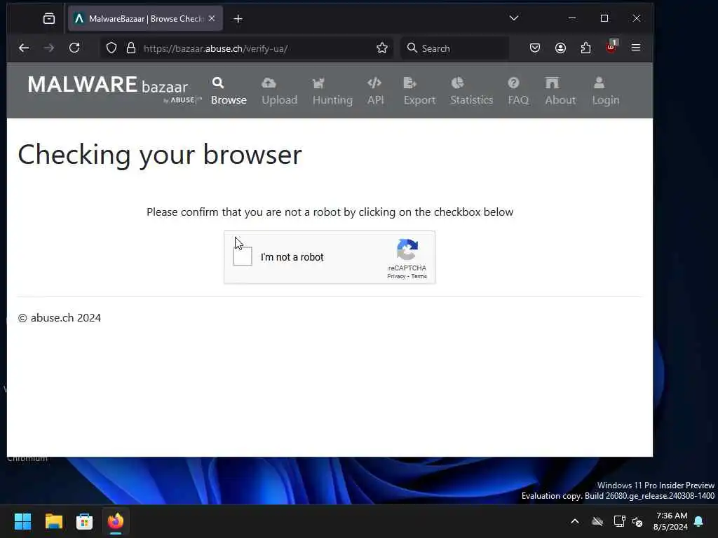This screenshot has width=718, height=538.
Task: Open the notifications bell icon
Action: (699, 521)
